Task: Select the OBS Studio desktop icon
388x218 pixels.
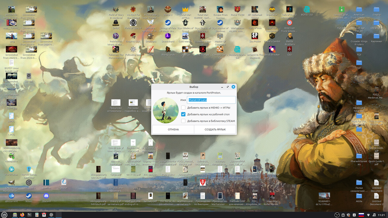Action: coord(29,182)
